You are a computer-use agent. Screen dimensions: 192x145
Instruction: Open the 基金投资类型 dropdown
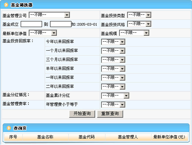pyautogui.click(x=139, y=15)
